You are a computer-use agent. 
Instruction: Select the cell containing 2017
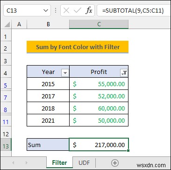click(48, 96)
